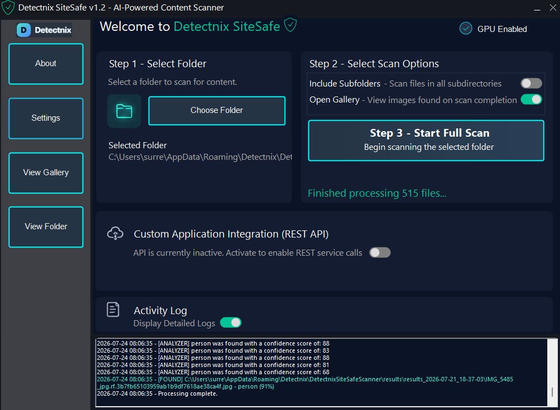Click 'Display Detailed Logs' label

(x=174, y=323)
